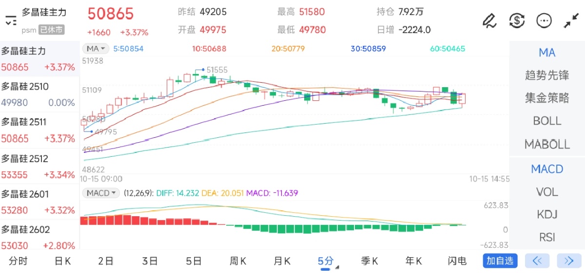The image size is (585, 279).
Task: Choose the VOL sub-indicator
Action: (547, 192)
